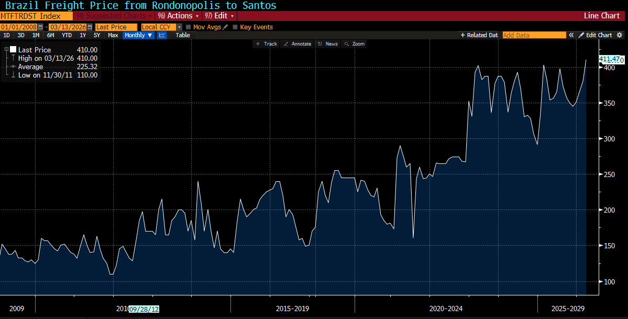Activate the Track crosshair tool
Screen dimensions: 628x319
point(267,43)
